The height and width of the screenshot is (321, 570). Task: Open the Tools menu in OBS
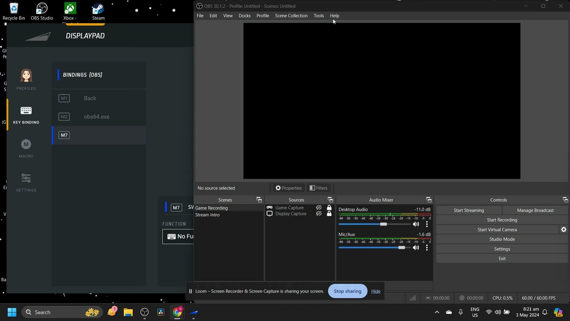[x=319, y=16]
